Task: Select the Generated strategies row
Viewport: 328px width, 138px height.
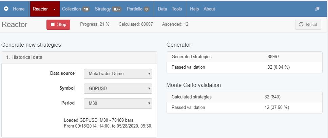Action: (244, 57)
